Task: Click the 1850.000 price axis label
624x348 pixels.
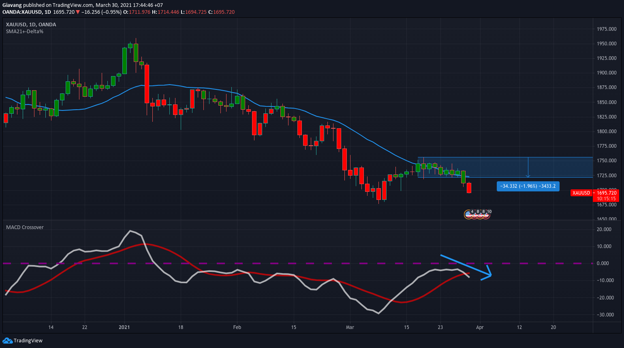Action: click(607, 102)
